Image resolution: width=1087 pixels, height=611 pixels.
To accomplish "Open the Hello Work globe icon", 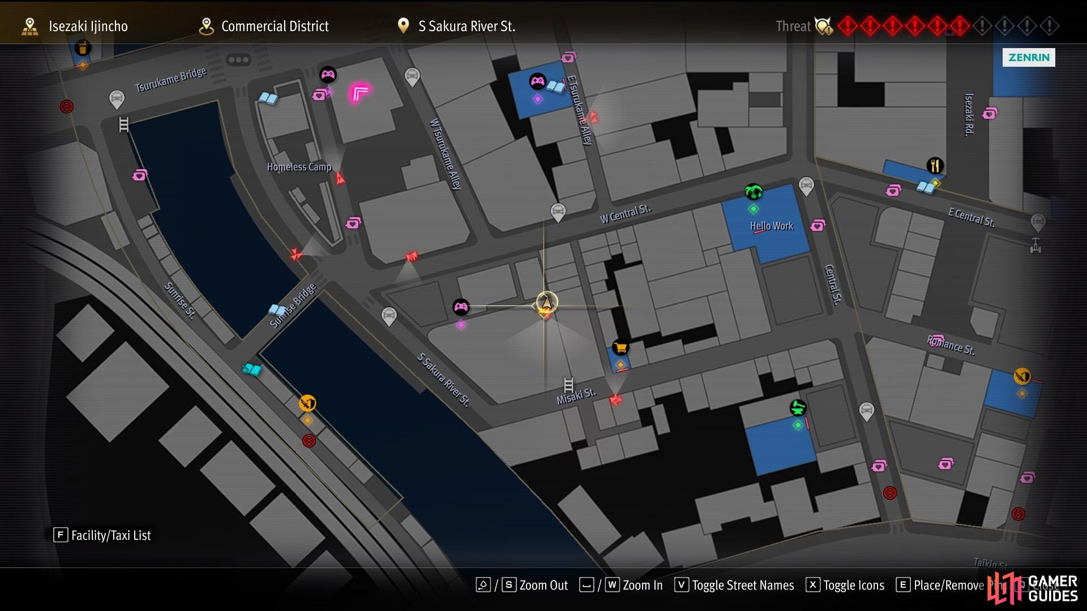I will coord(754,192).
